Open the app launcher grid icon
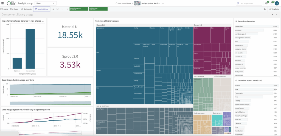Viewport: 281px width, 136px height. [x=2, y=3]
